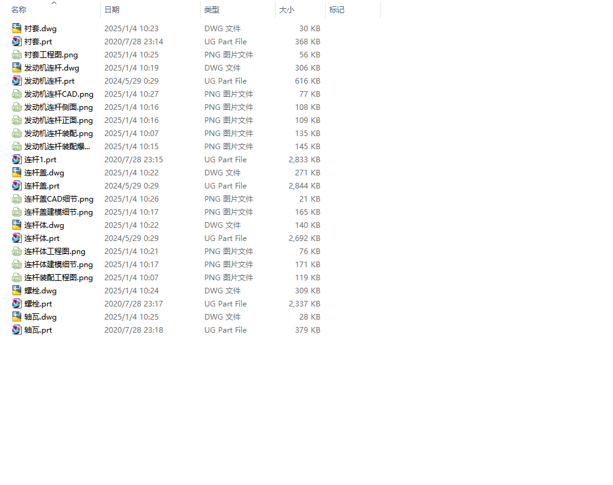Select the file name 连杆1.prt

coord(40,160)
